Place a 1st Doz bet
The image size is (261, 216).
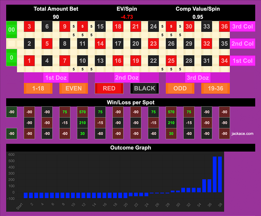(x=55, y=78)
